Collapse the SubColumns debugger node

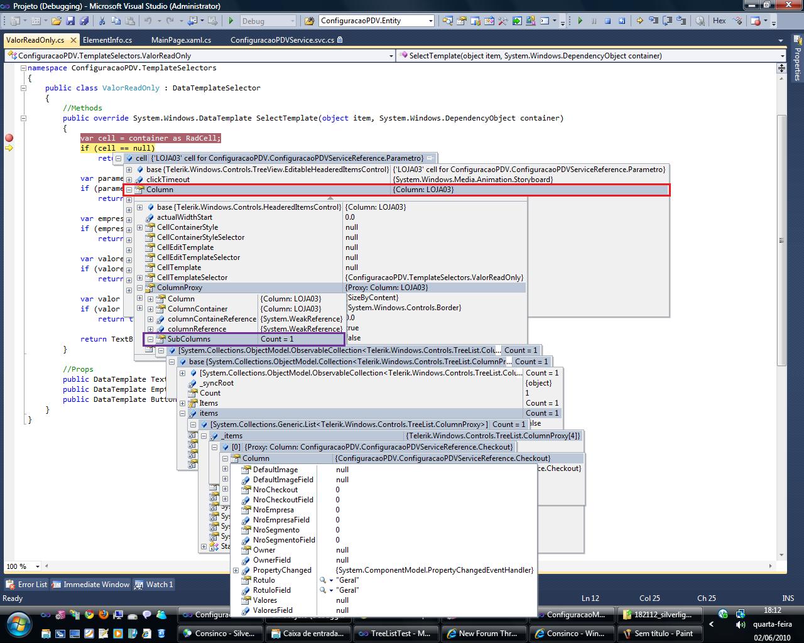[150, 339]
